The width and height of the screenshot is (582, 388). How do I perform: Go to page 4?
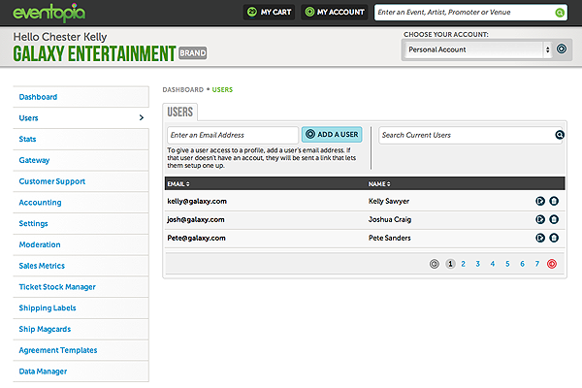[493, 264]
